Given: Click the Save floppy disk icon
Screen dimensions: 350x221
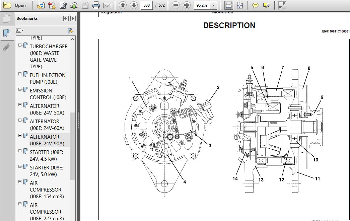Looking at the screenshot, I should tap(85, 5).
